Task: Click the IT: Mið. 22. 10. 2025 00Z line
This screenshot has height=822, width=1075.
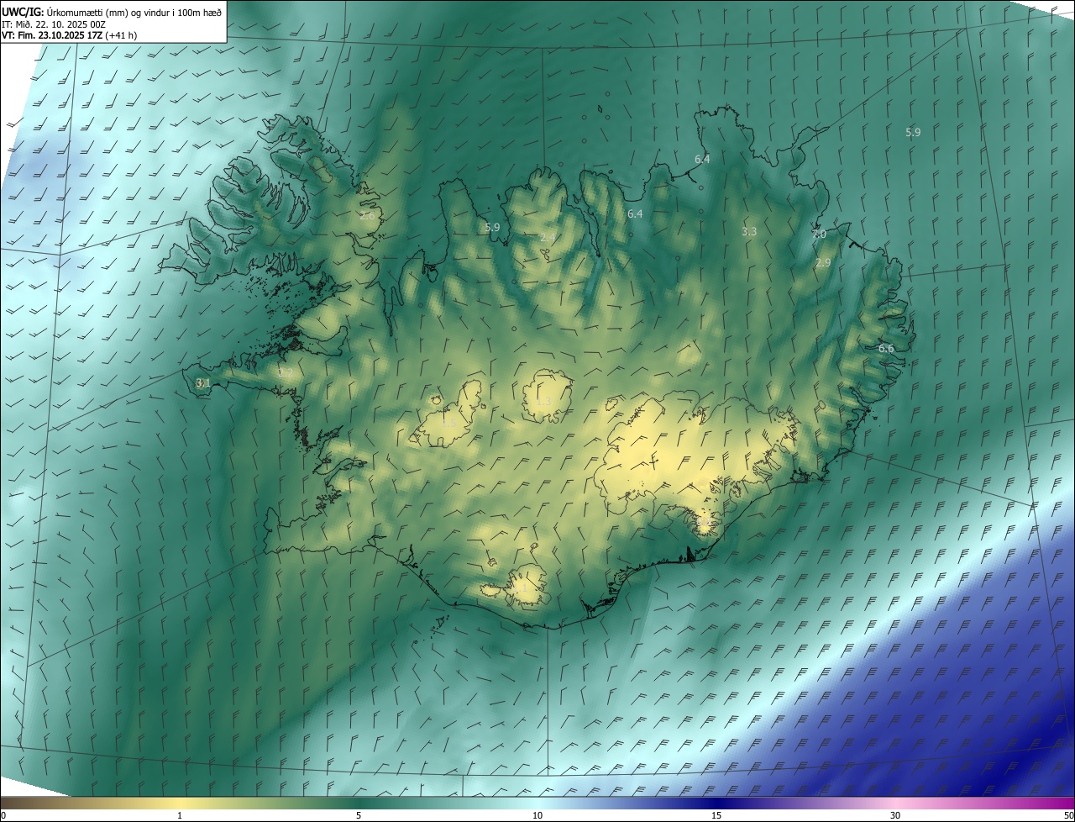Action: pyautogui.click(x=52, y=24)
